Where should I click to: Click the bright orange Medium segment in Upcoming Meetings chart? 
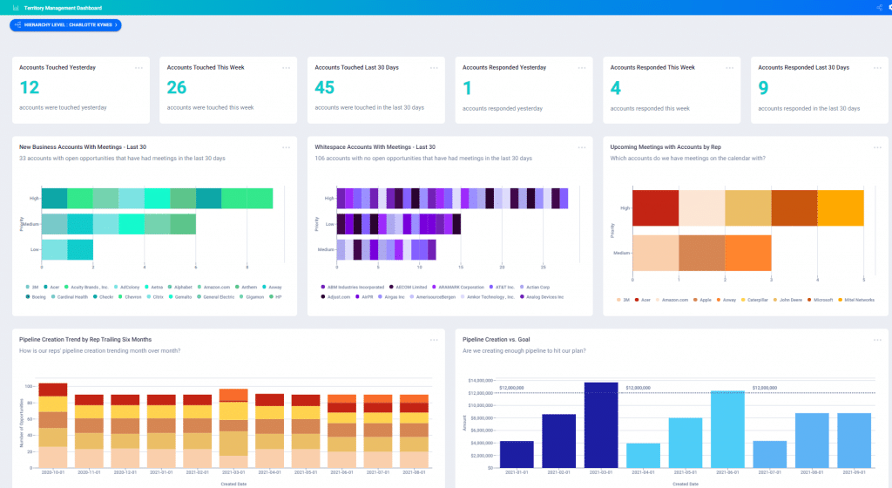coord(748,253)
